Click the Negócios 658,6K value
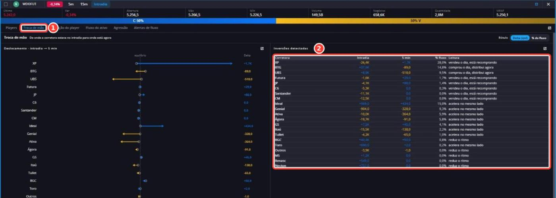Viewport: 556px width, 198px height. 379,15
